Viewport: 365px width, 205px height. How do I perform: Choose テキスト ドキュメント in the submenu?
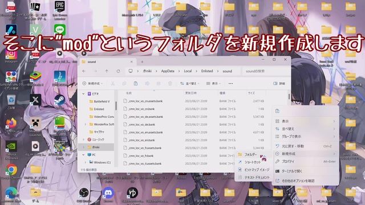coord(253,177)
